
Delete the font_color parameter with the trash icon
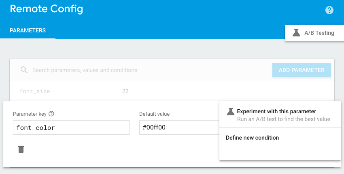21,149
